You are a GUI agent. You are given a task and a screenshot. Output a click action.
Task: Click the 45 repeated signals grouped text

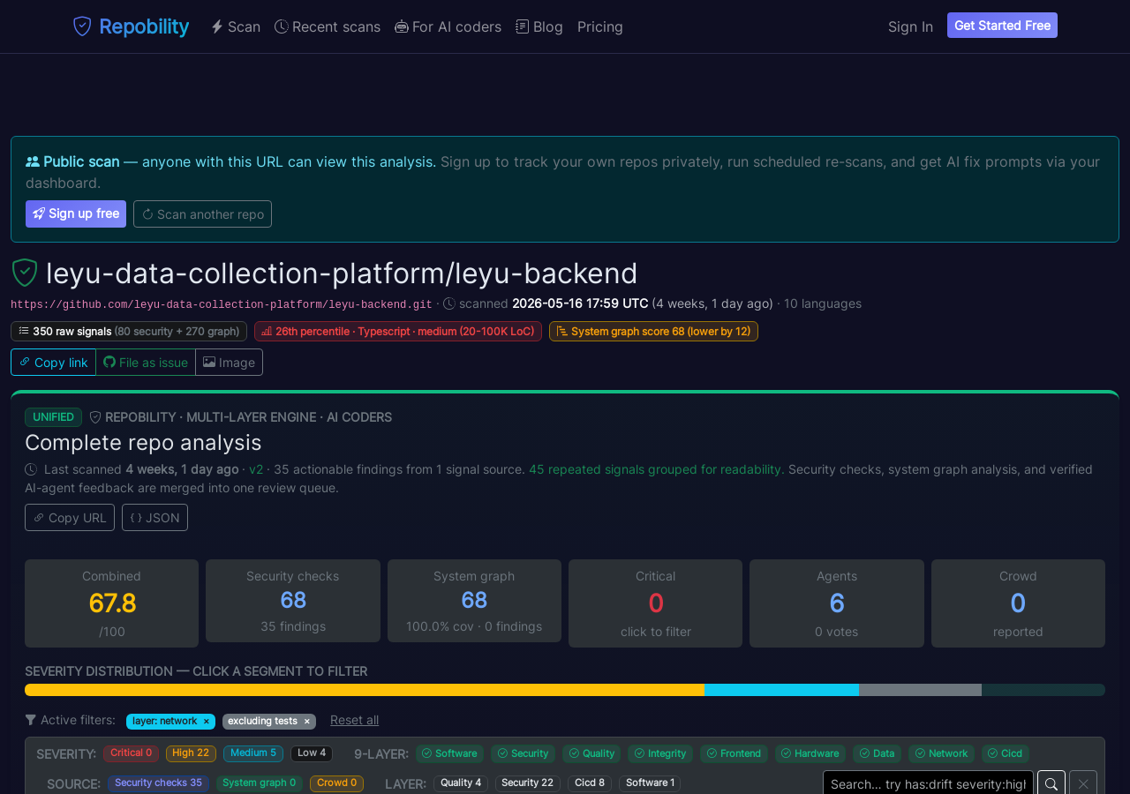656,469
